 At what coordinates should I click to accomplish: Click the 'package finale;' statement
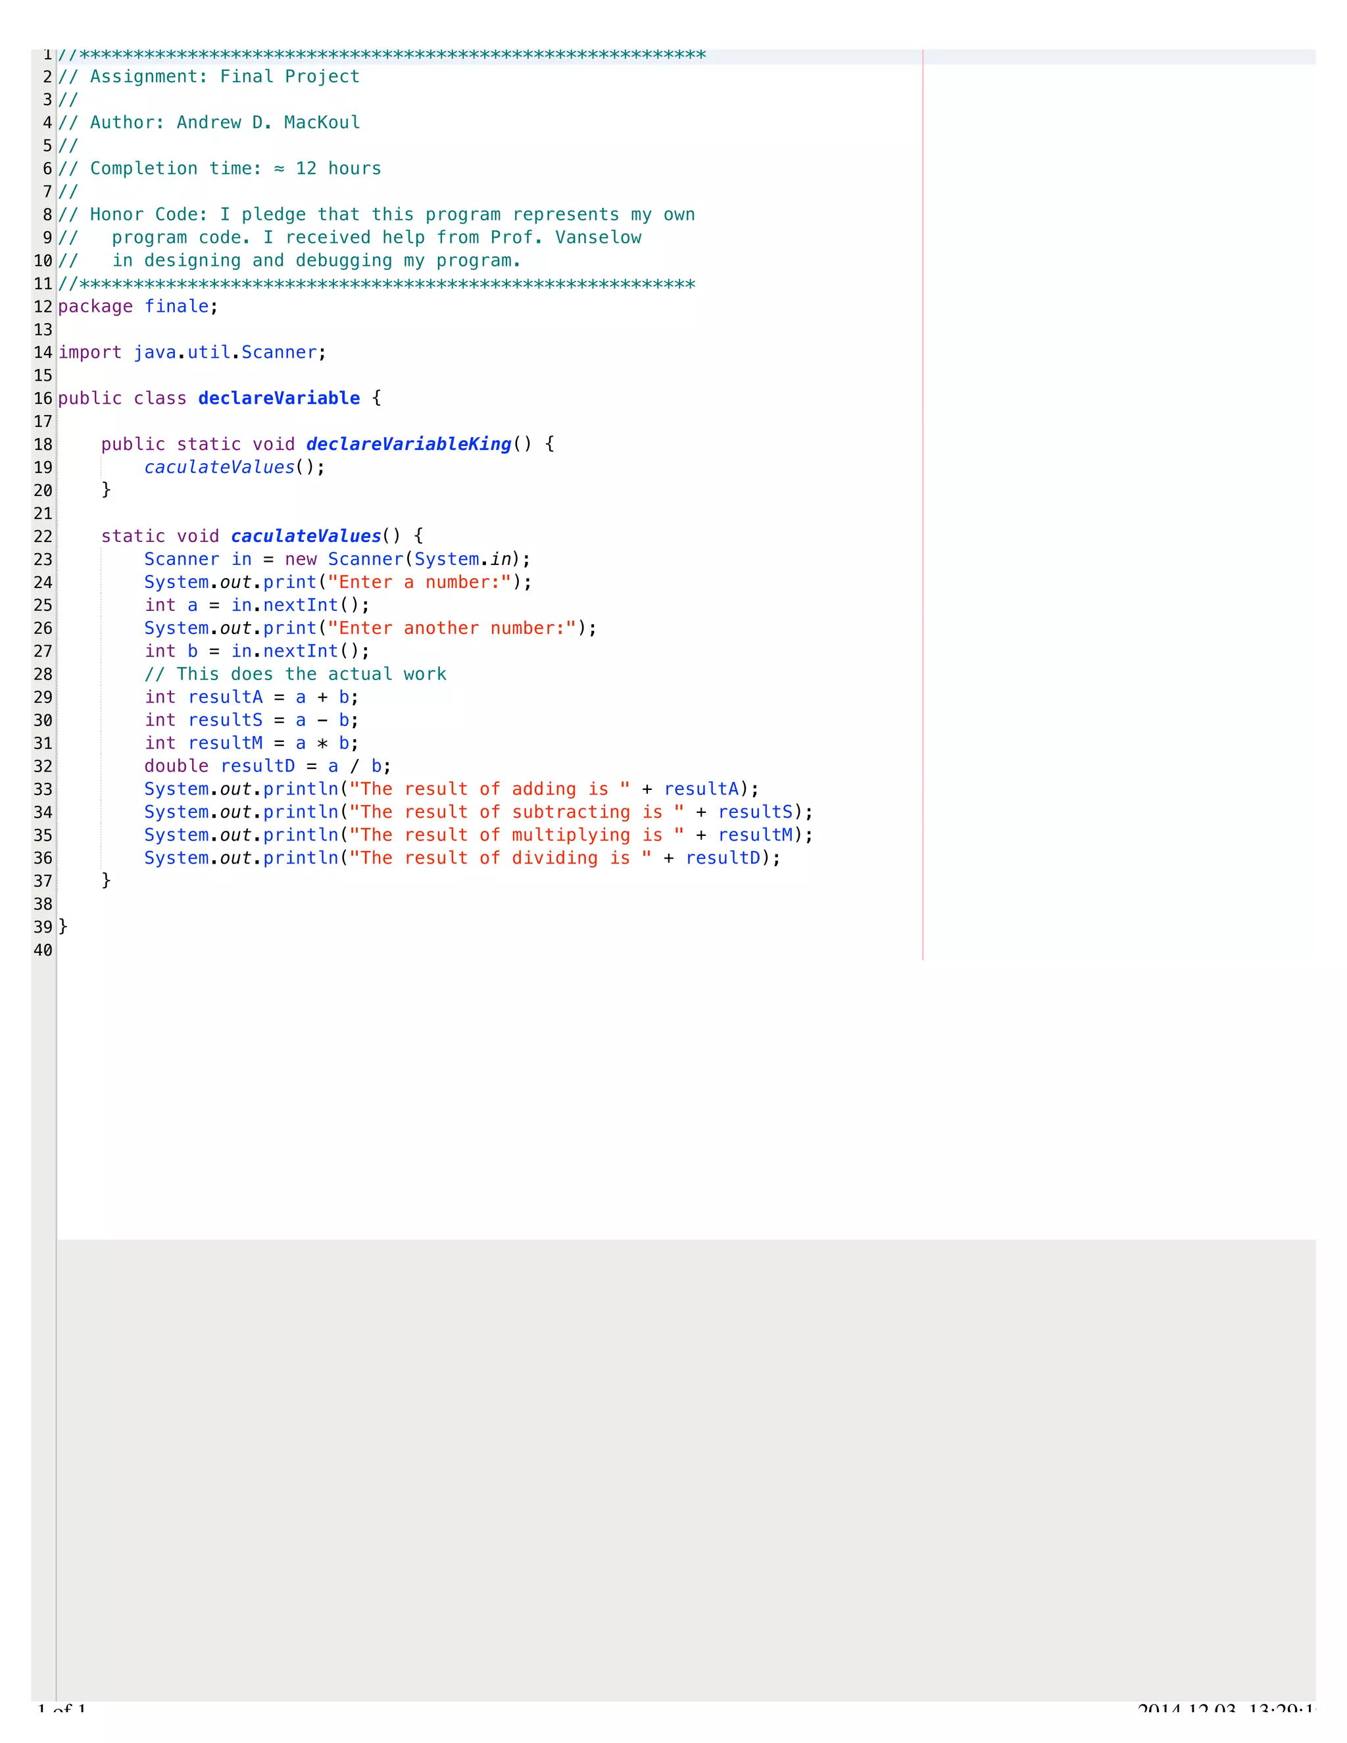138,307
